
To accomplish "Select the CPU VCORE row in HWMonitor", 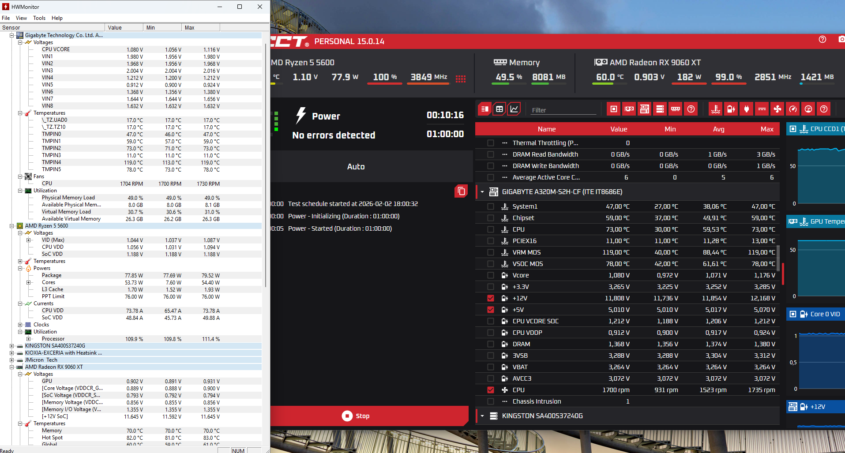I will 131,49.
